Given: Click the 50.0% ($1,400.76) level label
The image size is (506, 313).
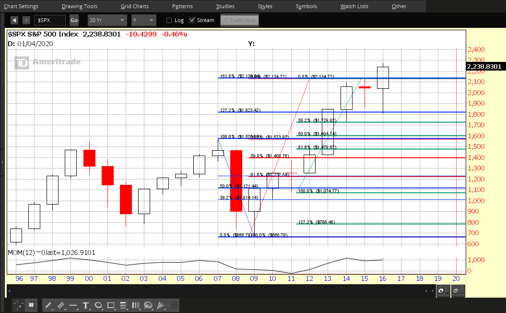Looking at the screenshot, I should tap(270, 156).
